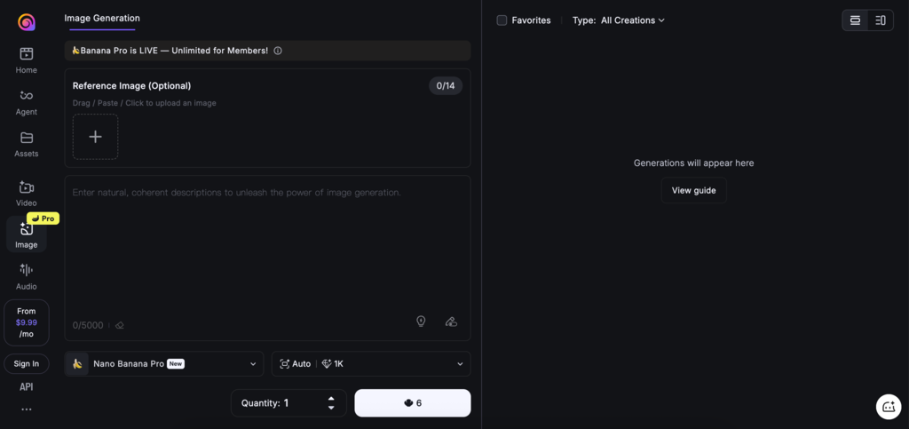Click the eraser icon to clear prompt

[120, 325]
